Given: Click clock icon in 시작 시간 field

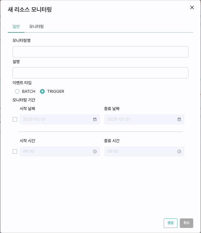Looking at the screenshot, I should point(95,151).
